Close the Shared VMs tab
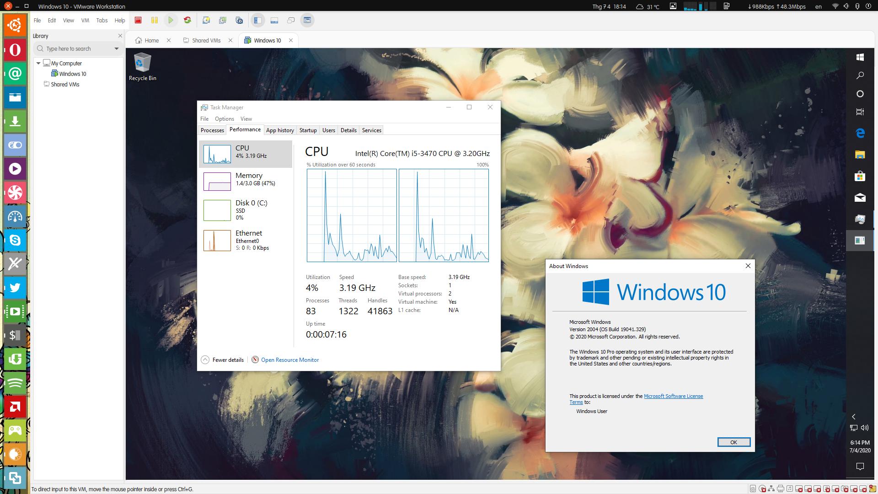Screen dimensions: 878x494 [x=230, y=40]
